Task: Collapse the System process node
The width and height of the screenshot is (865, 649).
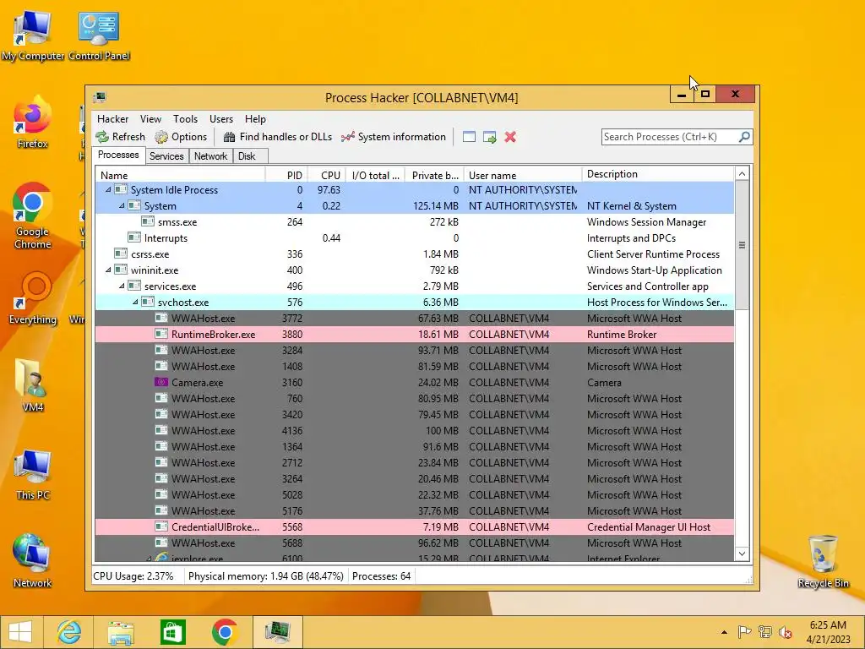Action: click(122, 205)
